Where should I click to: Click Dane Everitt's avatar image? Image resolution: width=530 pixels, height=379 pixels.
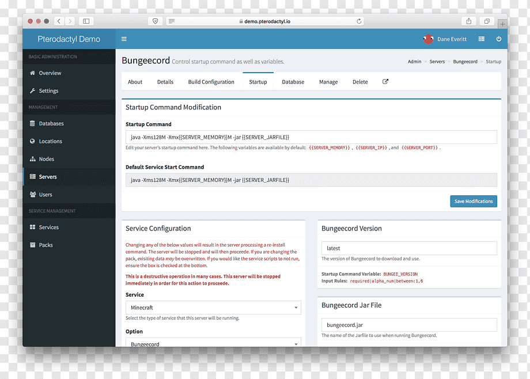[428, 39]
